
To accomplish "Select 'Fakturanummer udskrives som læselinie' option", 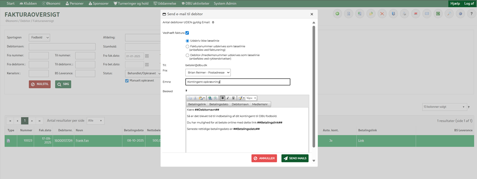I will pyautogui.click(x=187, y=46).
